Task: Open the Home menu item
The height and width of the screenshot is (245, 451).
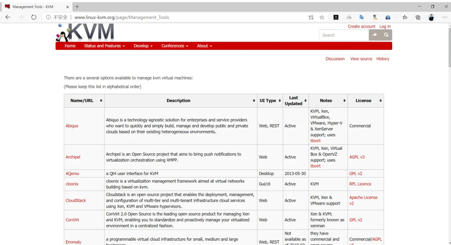Action: (x=70, y=46)
